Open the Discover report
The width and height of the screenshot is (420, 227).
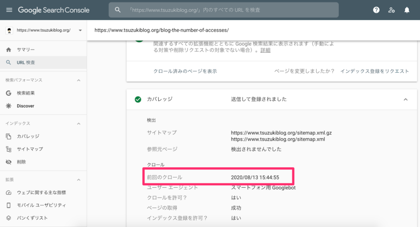click(x=43, y=106)
